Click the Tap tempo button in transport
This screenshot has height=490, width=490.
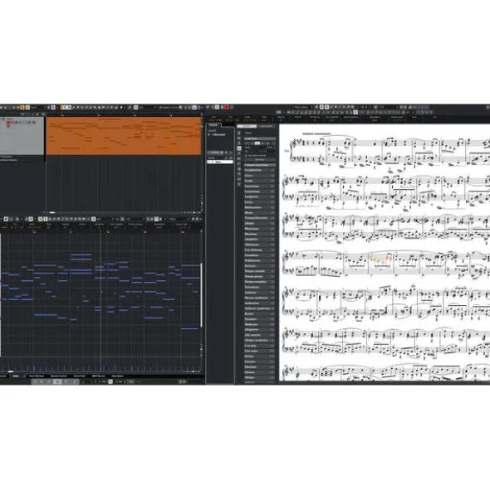pyautogui.click(x=131, y=381)
